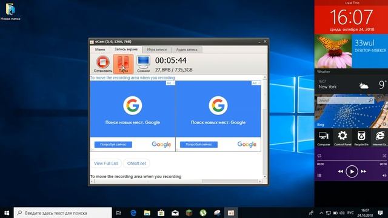Click the vertical scrollbar down arrow

point(265,177)
